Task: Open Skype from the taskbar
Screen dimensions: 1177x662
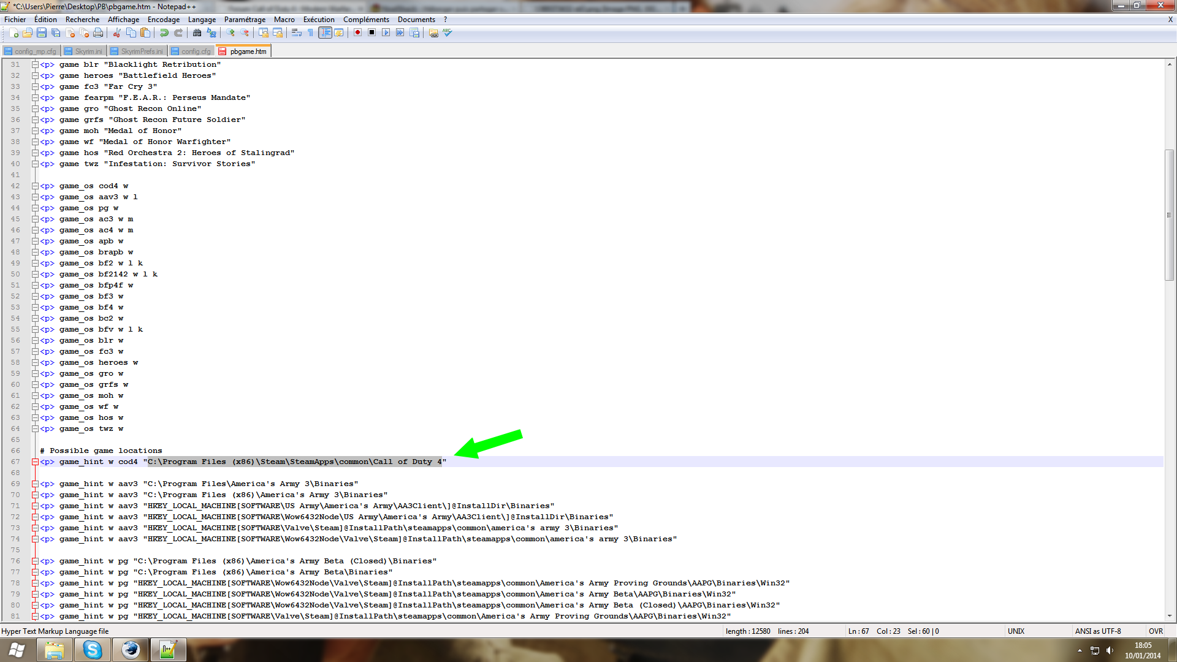Action: coord(93,650)
